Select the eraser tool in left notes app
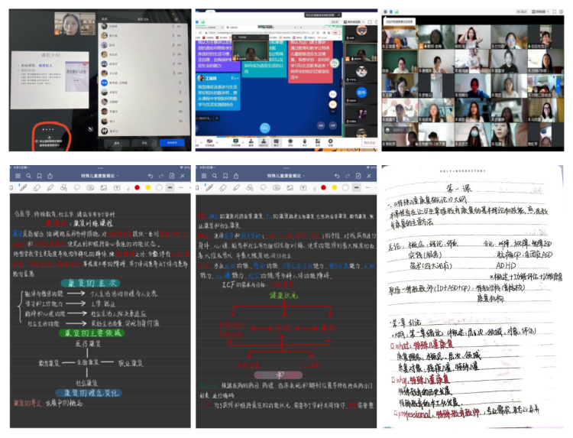 37,187
